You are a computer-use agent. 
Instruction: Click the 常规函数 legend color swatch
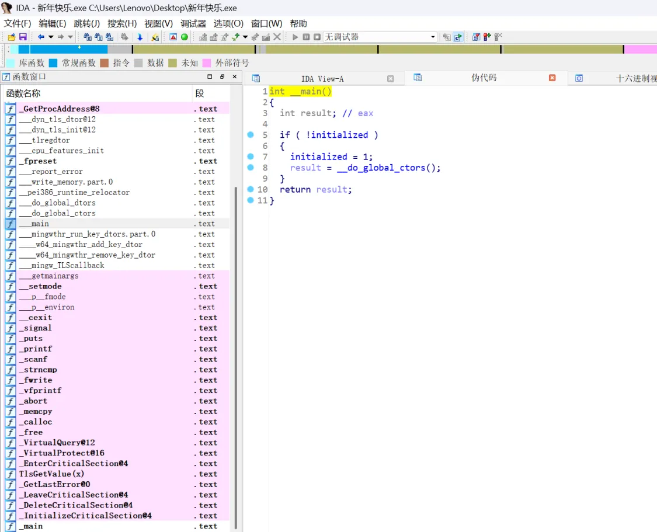pyautogui.click(x=53, y=63)
